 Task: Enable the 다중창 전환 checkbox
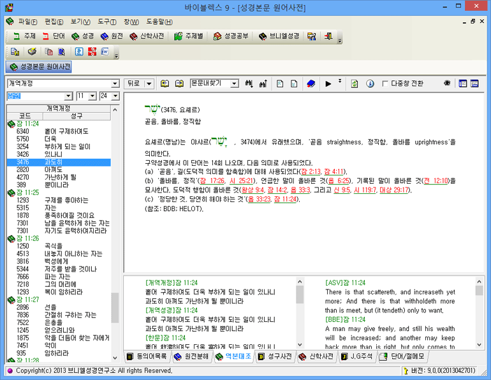tap(385, 84)
